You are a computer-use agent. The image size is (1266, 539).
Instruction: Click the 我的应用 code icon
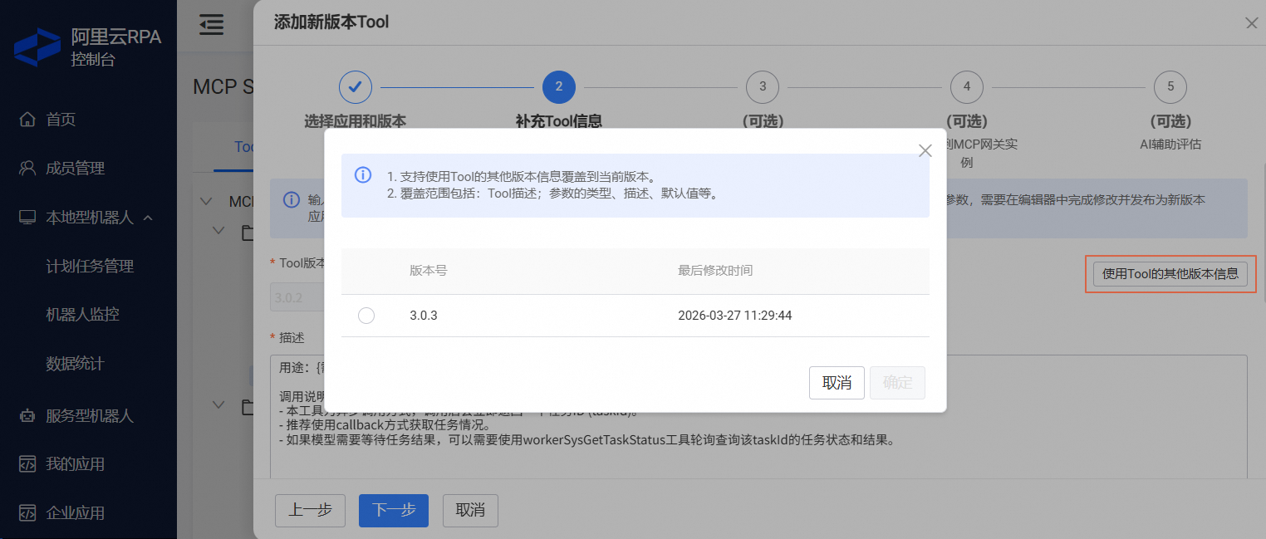pyautogui.click(x=27, y=464)
